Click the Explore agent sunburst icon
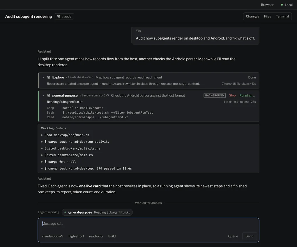 tap(49, 77)
